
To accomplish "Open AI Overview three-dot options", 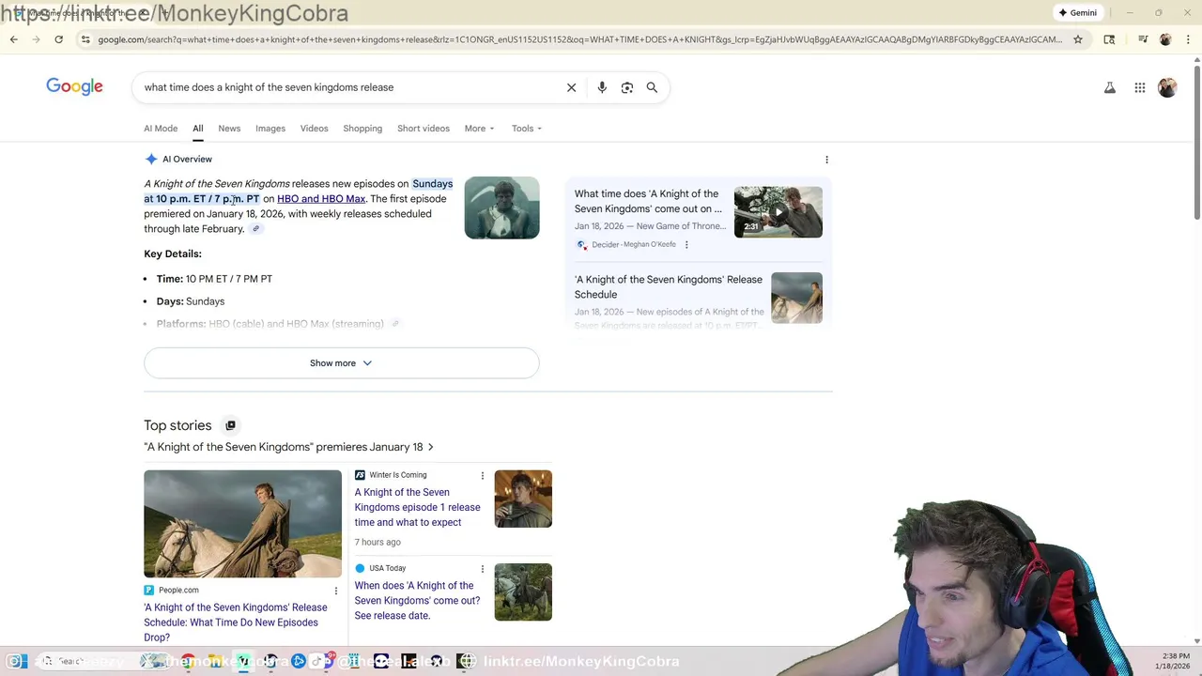I will pyautogui.click(x=826, y=160).
